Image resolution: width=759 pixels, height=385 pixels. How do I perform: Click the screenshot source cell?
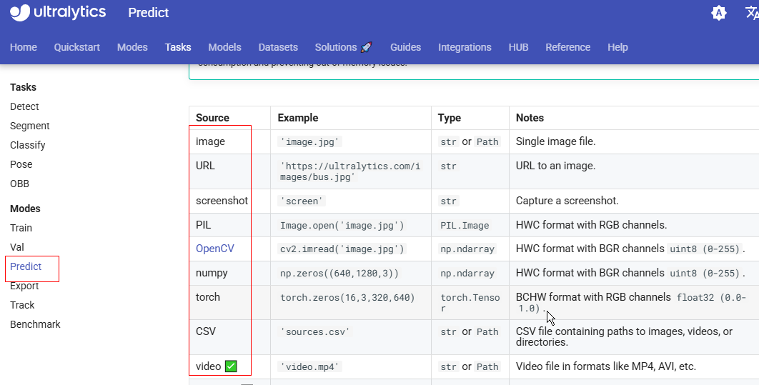point(222,201)
